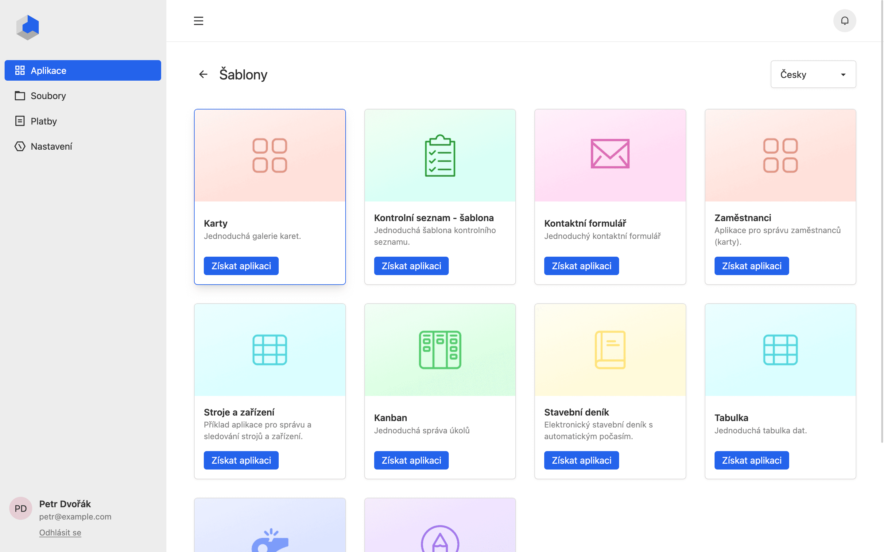Open Platby in the sidebar
This screenshot has width=884, height=552.
click(83, 121)
